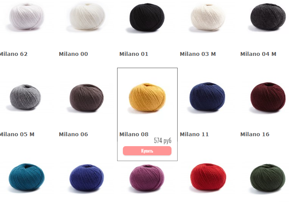Image resolution: width=289 pixels, height=202 pixels.
Task: Click the Milano 00 product name
Action: (x=73, y=54)
